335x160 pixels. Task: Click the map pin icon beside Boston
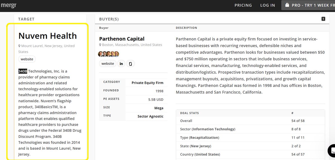coord(100,45)
